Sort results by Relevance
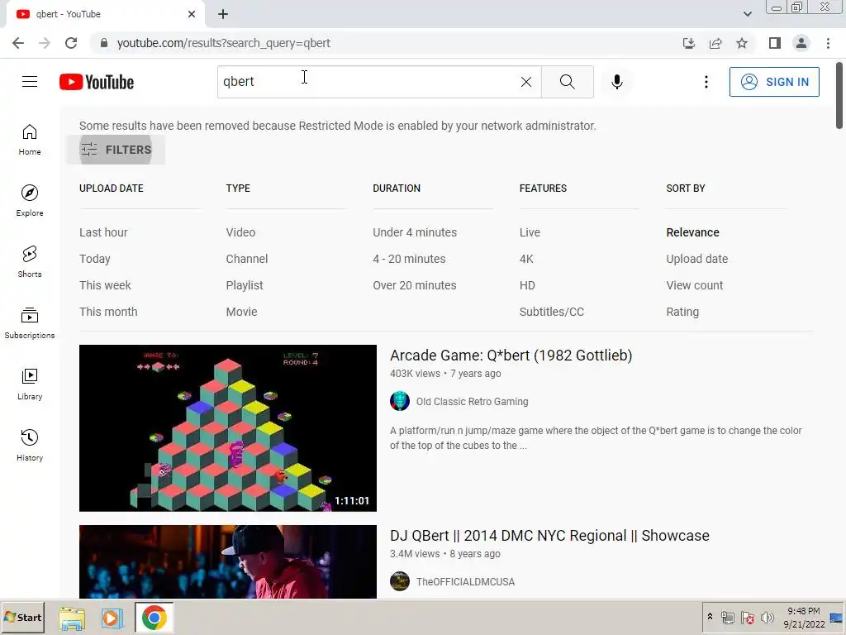The height and width of the screenshot is (635, 846). (693, 232)
